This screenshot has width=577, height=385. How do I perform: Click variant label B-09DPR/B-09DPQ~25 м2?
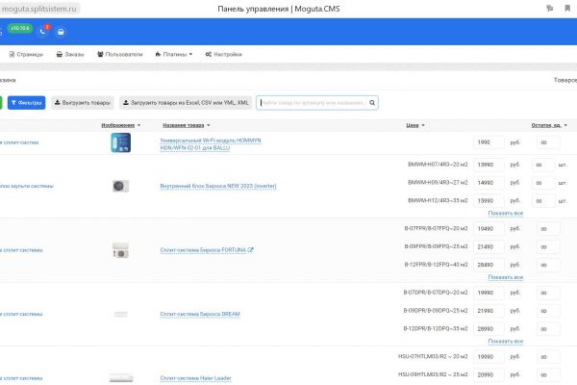coord(436,311)
